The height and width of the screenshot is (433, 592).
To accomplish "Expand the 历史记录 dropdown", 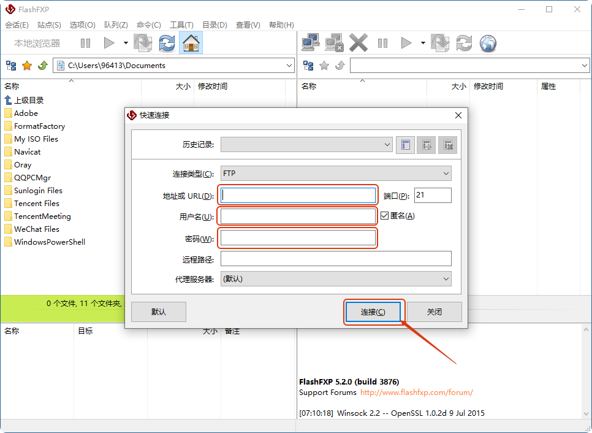I will (387, 145).
